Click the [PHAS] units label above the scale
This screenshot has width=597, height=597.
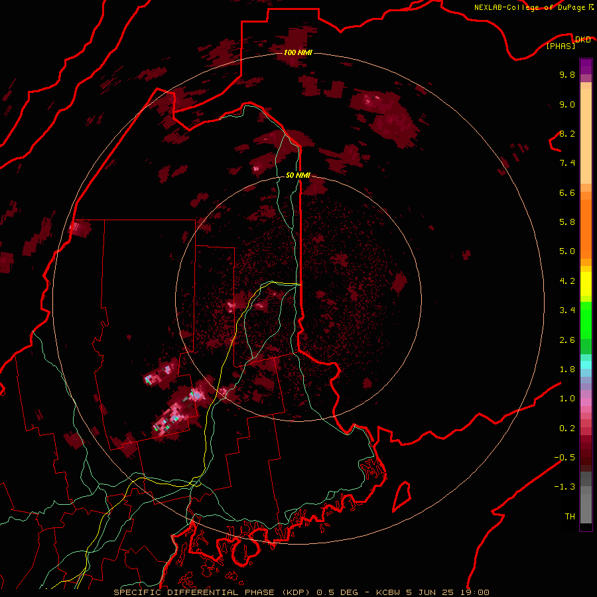tap(561, 46)
